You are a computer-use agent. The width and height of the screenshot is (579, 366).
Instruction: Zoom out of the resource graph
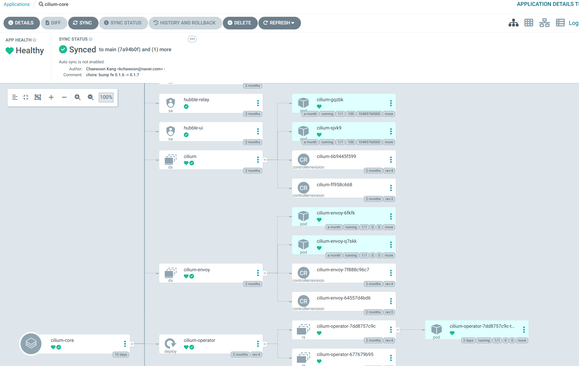pyautogui.click(x=90, y=97)
